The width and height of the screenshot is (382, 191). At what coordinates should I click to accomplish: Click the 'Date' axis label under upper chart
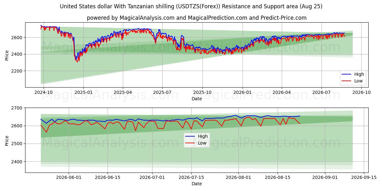(197, 99)
